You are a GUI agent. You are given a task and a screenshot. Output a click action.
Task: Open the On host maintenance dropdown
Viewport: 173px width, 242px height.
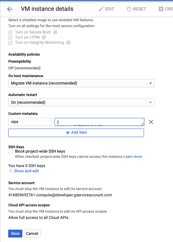pos(82,83)
